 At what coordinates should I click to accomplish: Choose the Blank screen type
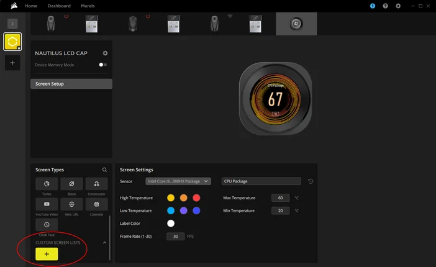pos(71,184)
